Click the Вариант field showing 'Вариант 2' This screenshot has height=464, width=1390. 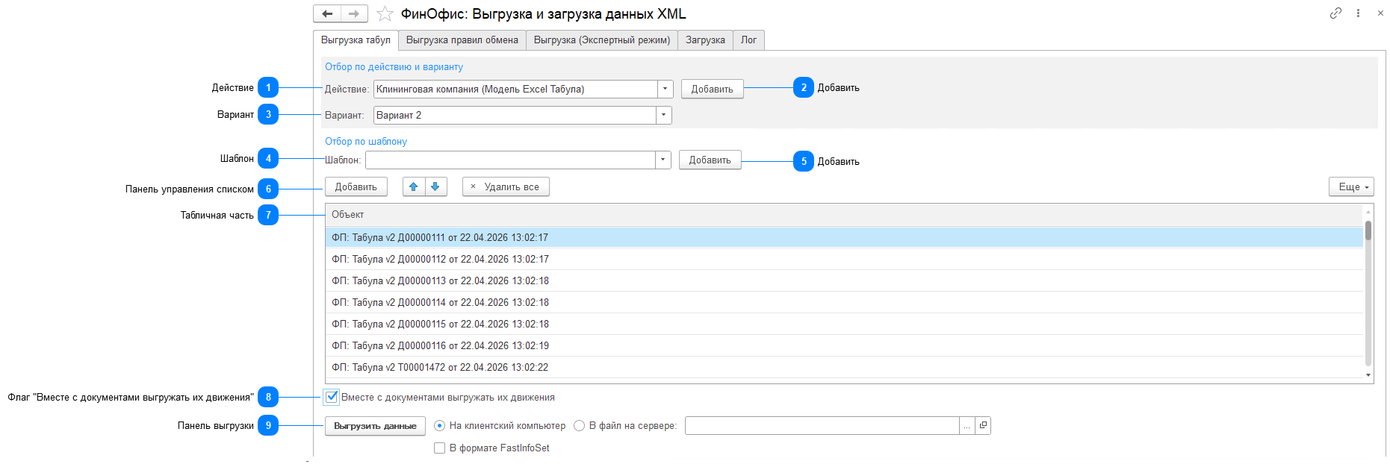click(x=515, y=115)
